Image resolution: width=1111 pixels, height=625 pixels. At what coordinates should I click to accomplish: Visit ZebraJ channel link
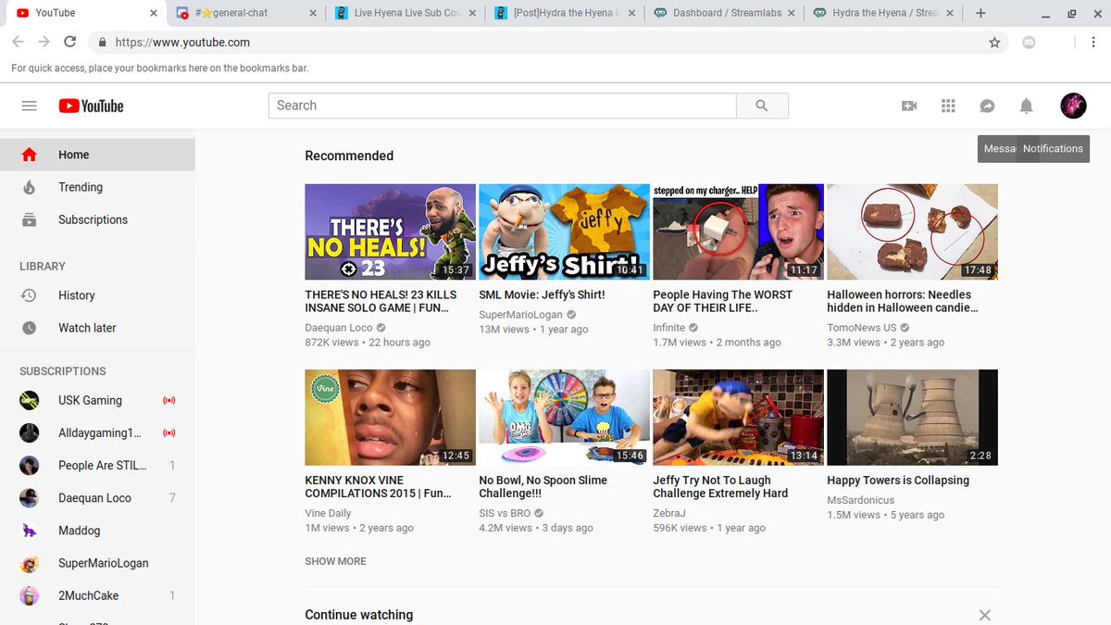(670, 513)
